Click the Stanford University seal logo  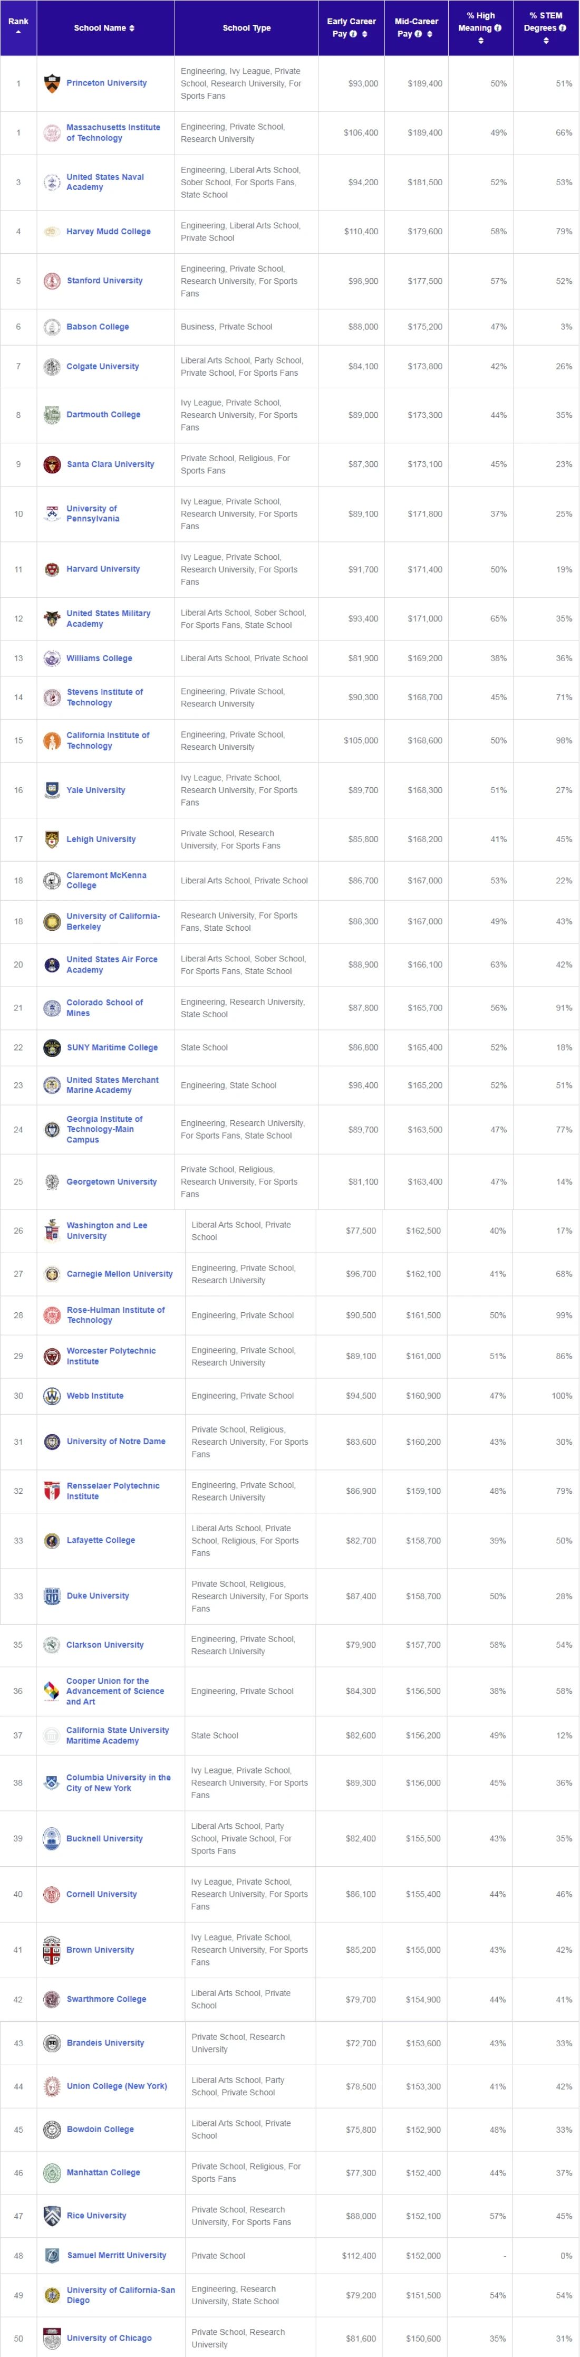coord(52,281)
